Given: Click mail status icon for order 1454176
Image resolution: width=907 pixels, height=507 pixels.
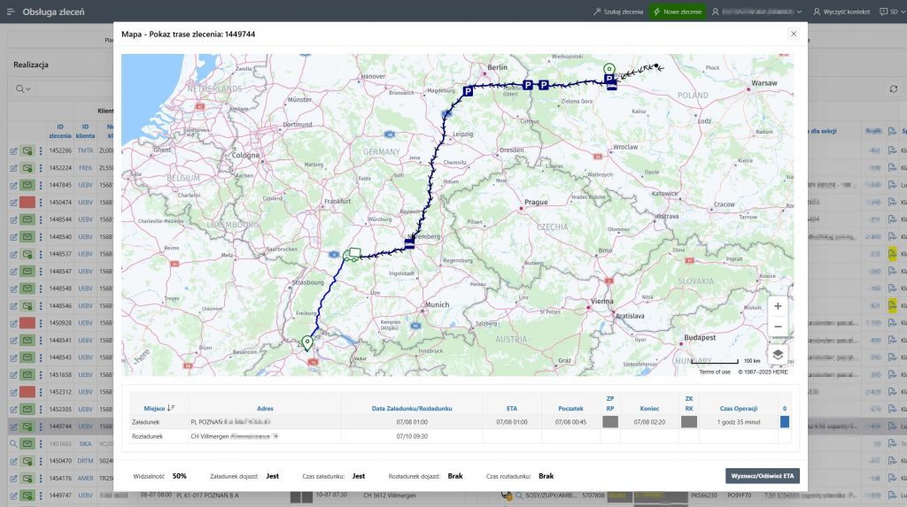Looking at the screenshot, I should (27, 478).
